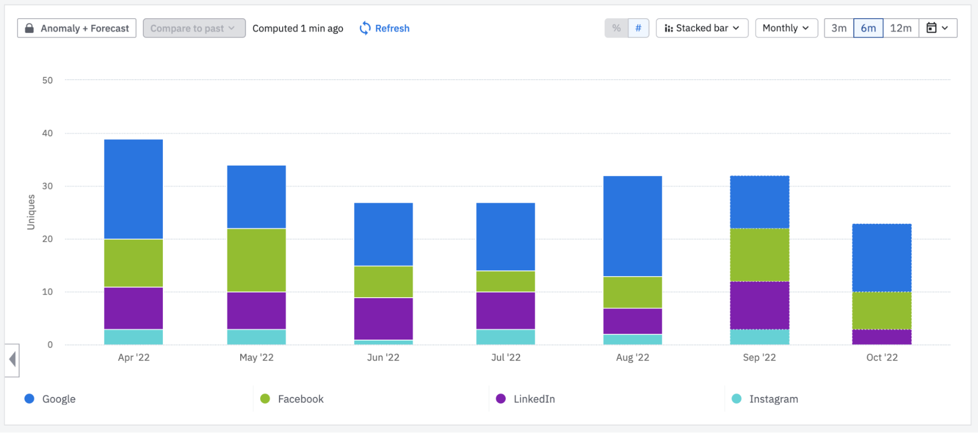Click the Google segment in Aug '22 bar
978x433 pixels.
point(633,226)
